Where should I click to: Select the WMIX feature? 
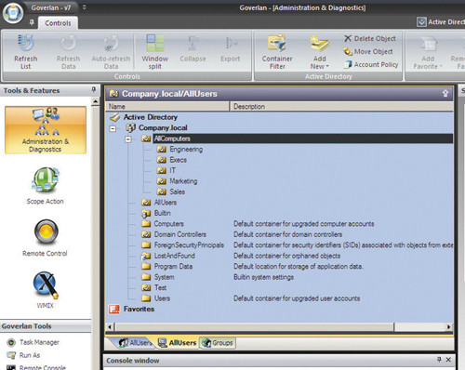46,290
